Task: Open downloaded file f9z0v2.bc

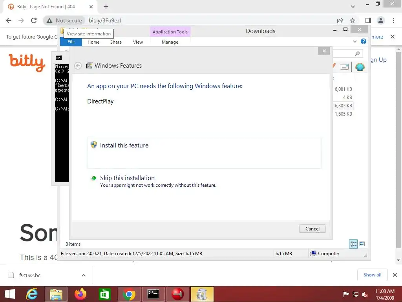Action: [30, 275]
